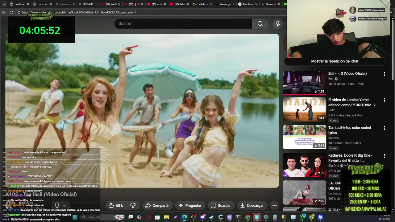The width and height of the screenshot is (395, 222).
Task: Open Discord from the taskbar
Action: pos(203,217)
